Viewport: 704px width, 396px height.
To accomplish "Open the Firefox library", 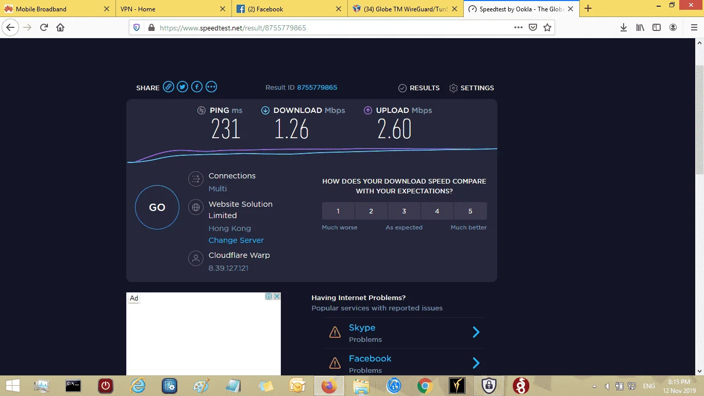I will 640,27.
